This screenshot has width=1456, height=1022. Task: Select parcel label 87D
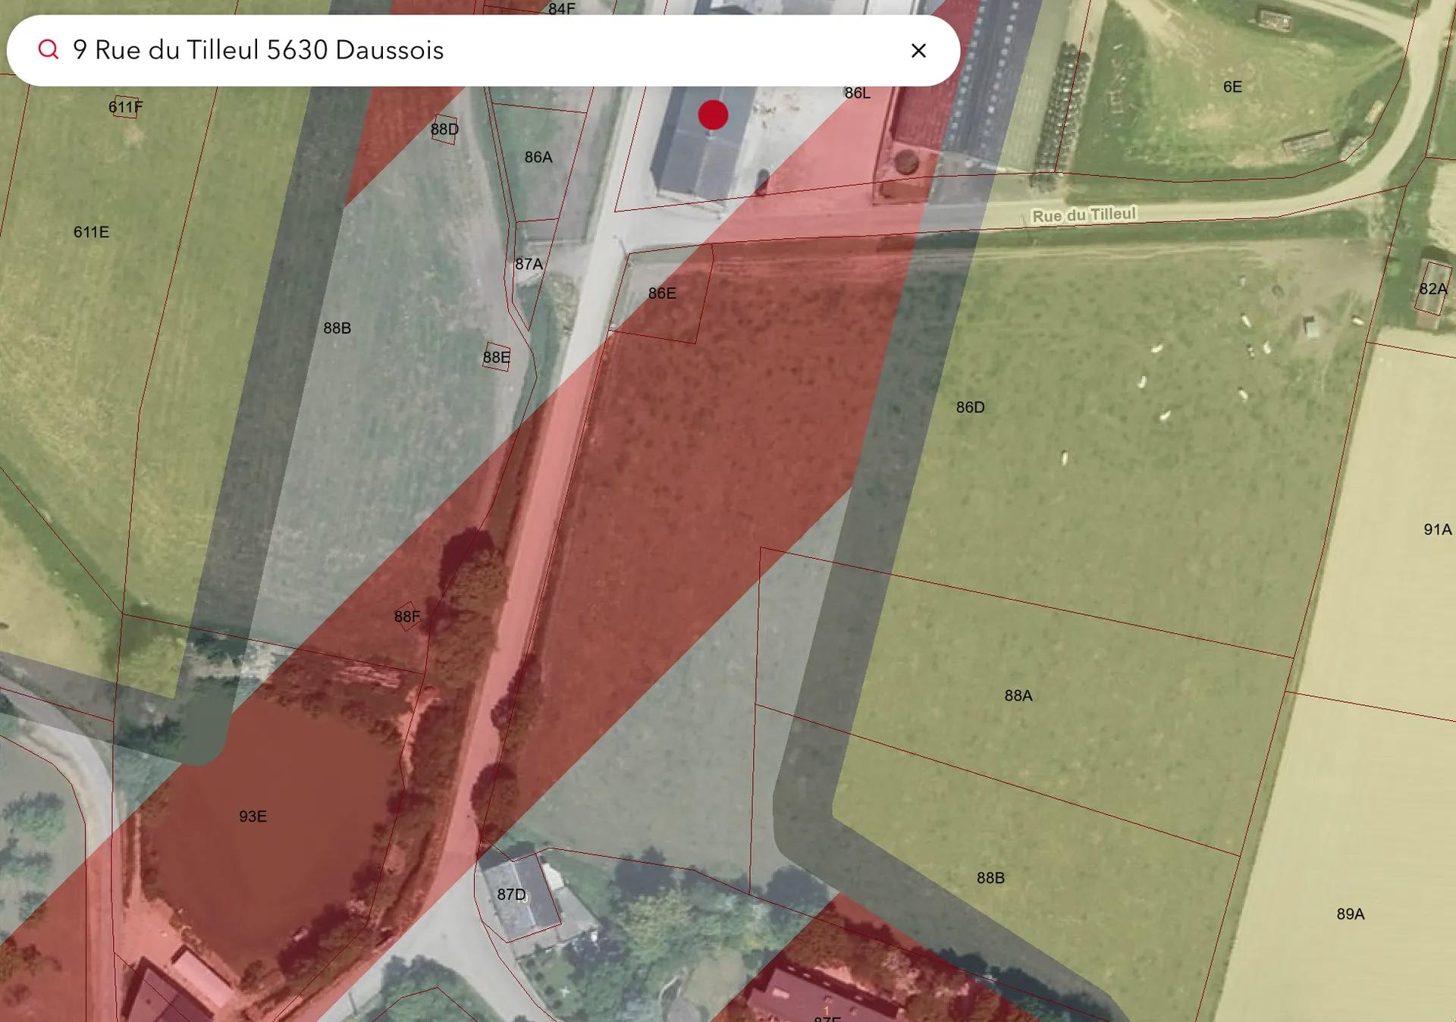(511, 895)
